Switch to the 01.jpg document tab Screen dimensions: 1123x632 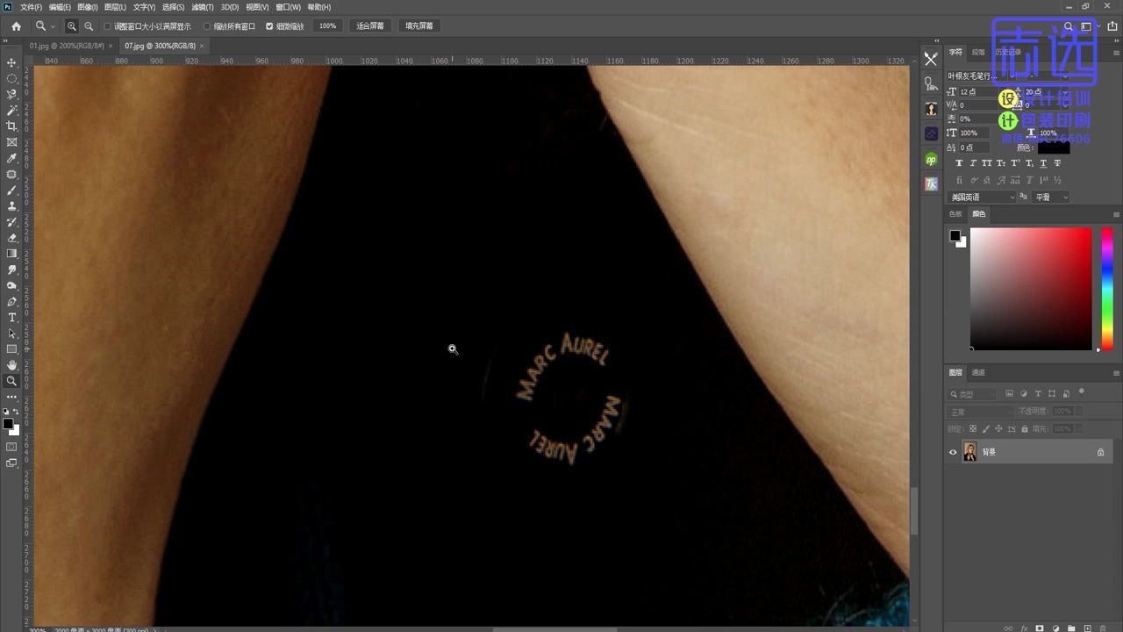67,46
